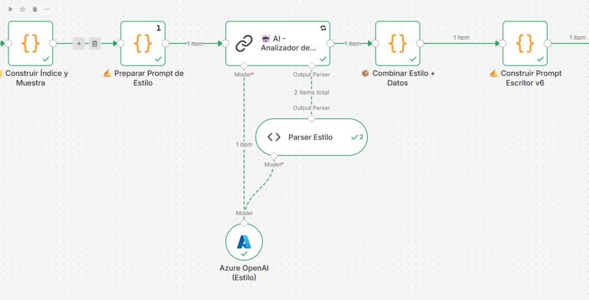The image size is (589, 300).
Task: Click the Output Parser connector on AI Analizador
Action: tap(311, 66)
